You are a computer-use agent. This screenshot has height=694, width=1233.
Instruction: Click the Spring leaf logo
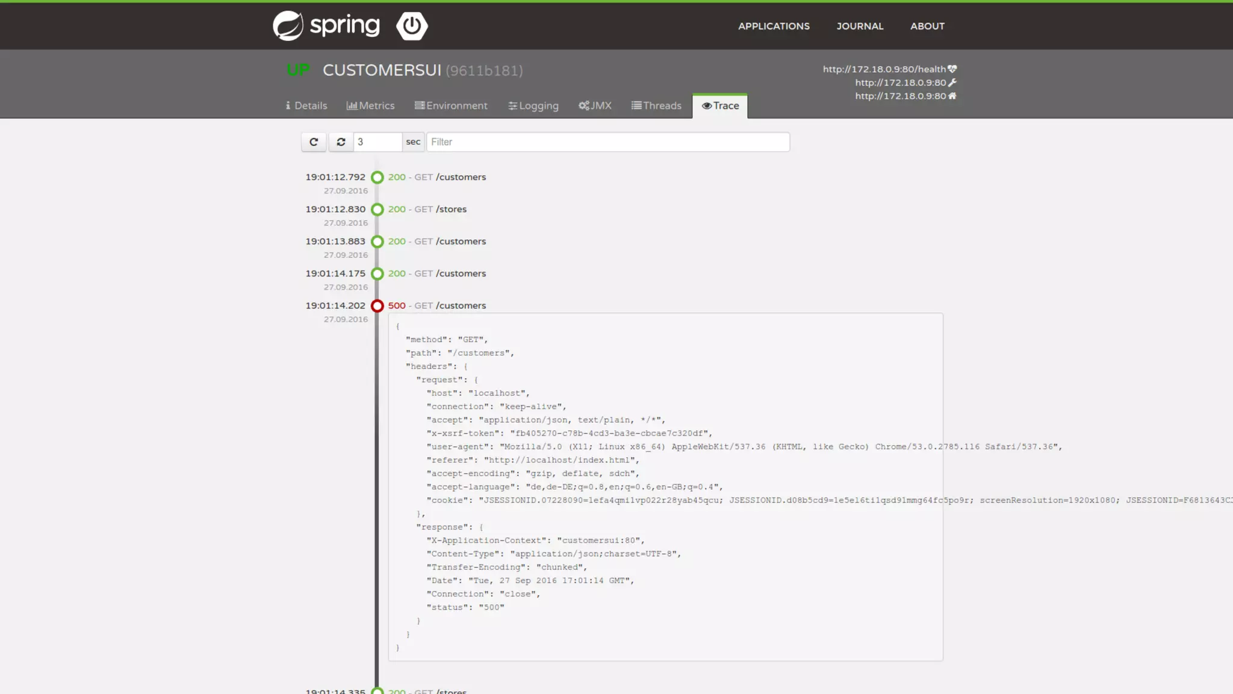click(x=288, y=26)
